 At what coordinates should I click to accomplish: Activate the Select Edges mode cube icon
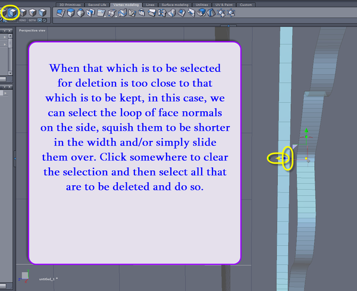pos(23,12)
